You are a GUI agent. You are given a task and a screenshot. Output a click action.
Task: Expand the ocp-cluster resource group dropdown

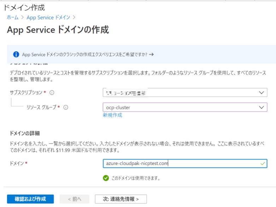point(261,107)
